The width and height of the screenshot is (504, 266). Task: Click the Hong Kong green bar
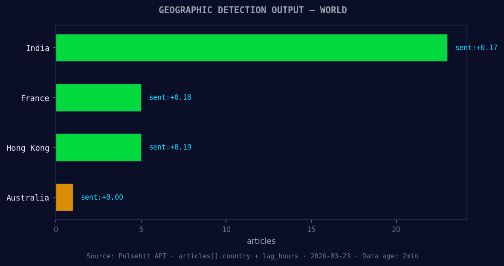[x=98, y=147]
